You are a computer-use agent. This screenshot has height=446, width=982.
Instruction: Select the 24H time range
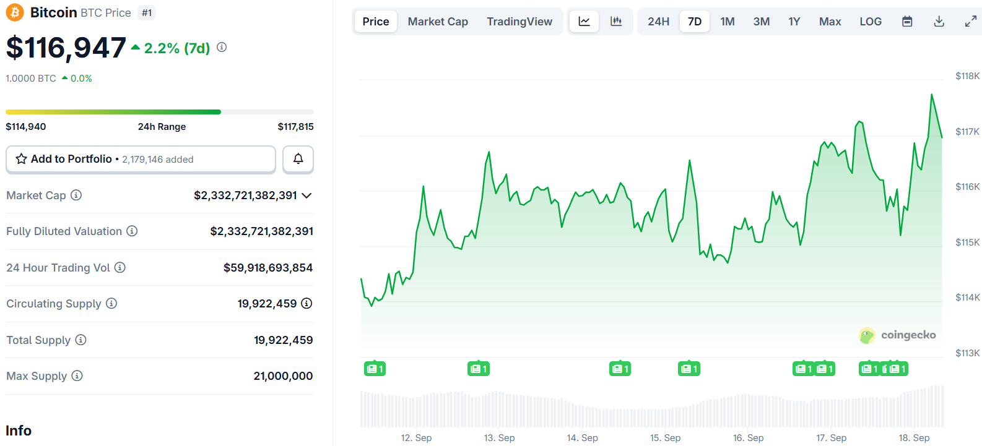(659, 21)
